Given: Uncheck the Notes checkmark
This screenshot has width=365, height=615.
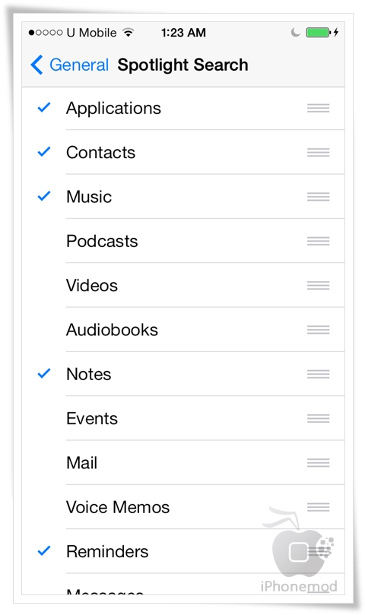Looking at the screenshot, I should coord(44,373).
